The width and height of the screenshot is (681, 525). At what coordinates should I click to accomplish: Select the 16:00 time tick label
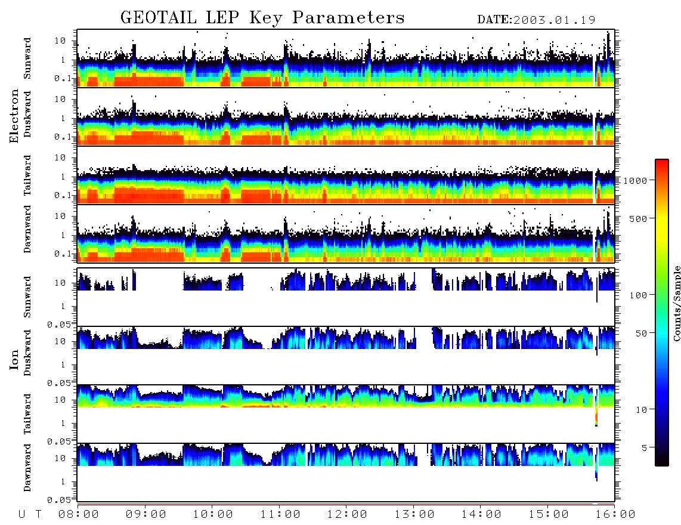coord(615,515)
